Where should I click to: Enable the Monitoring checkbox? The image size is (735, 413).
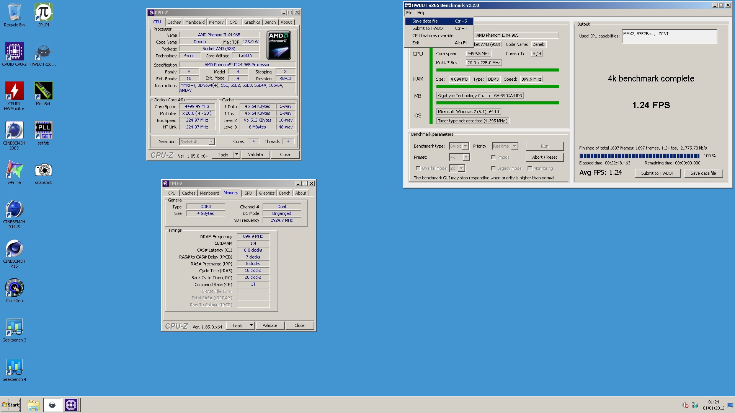click(x=530, y=168)
